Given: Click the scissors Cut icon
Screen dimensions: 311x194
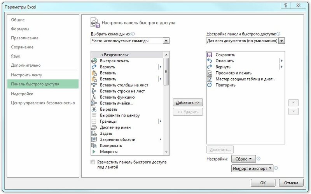Looking at the screenshot, I should click(x=94, y=109).
